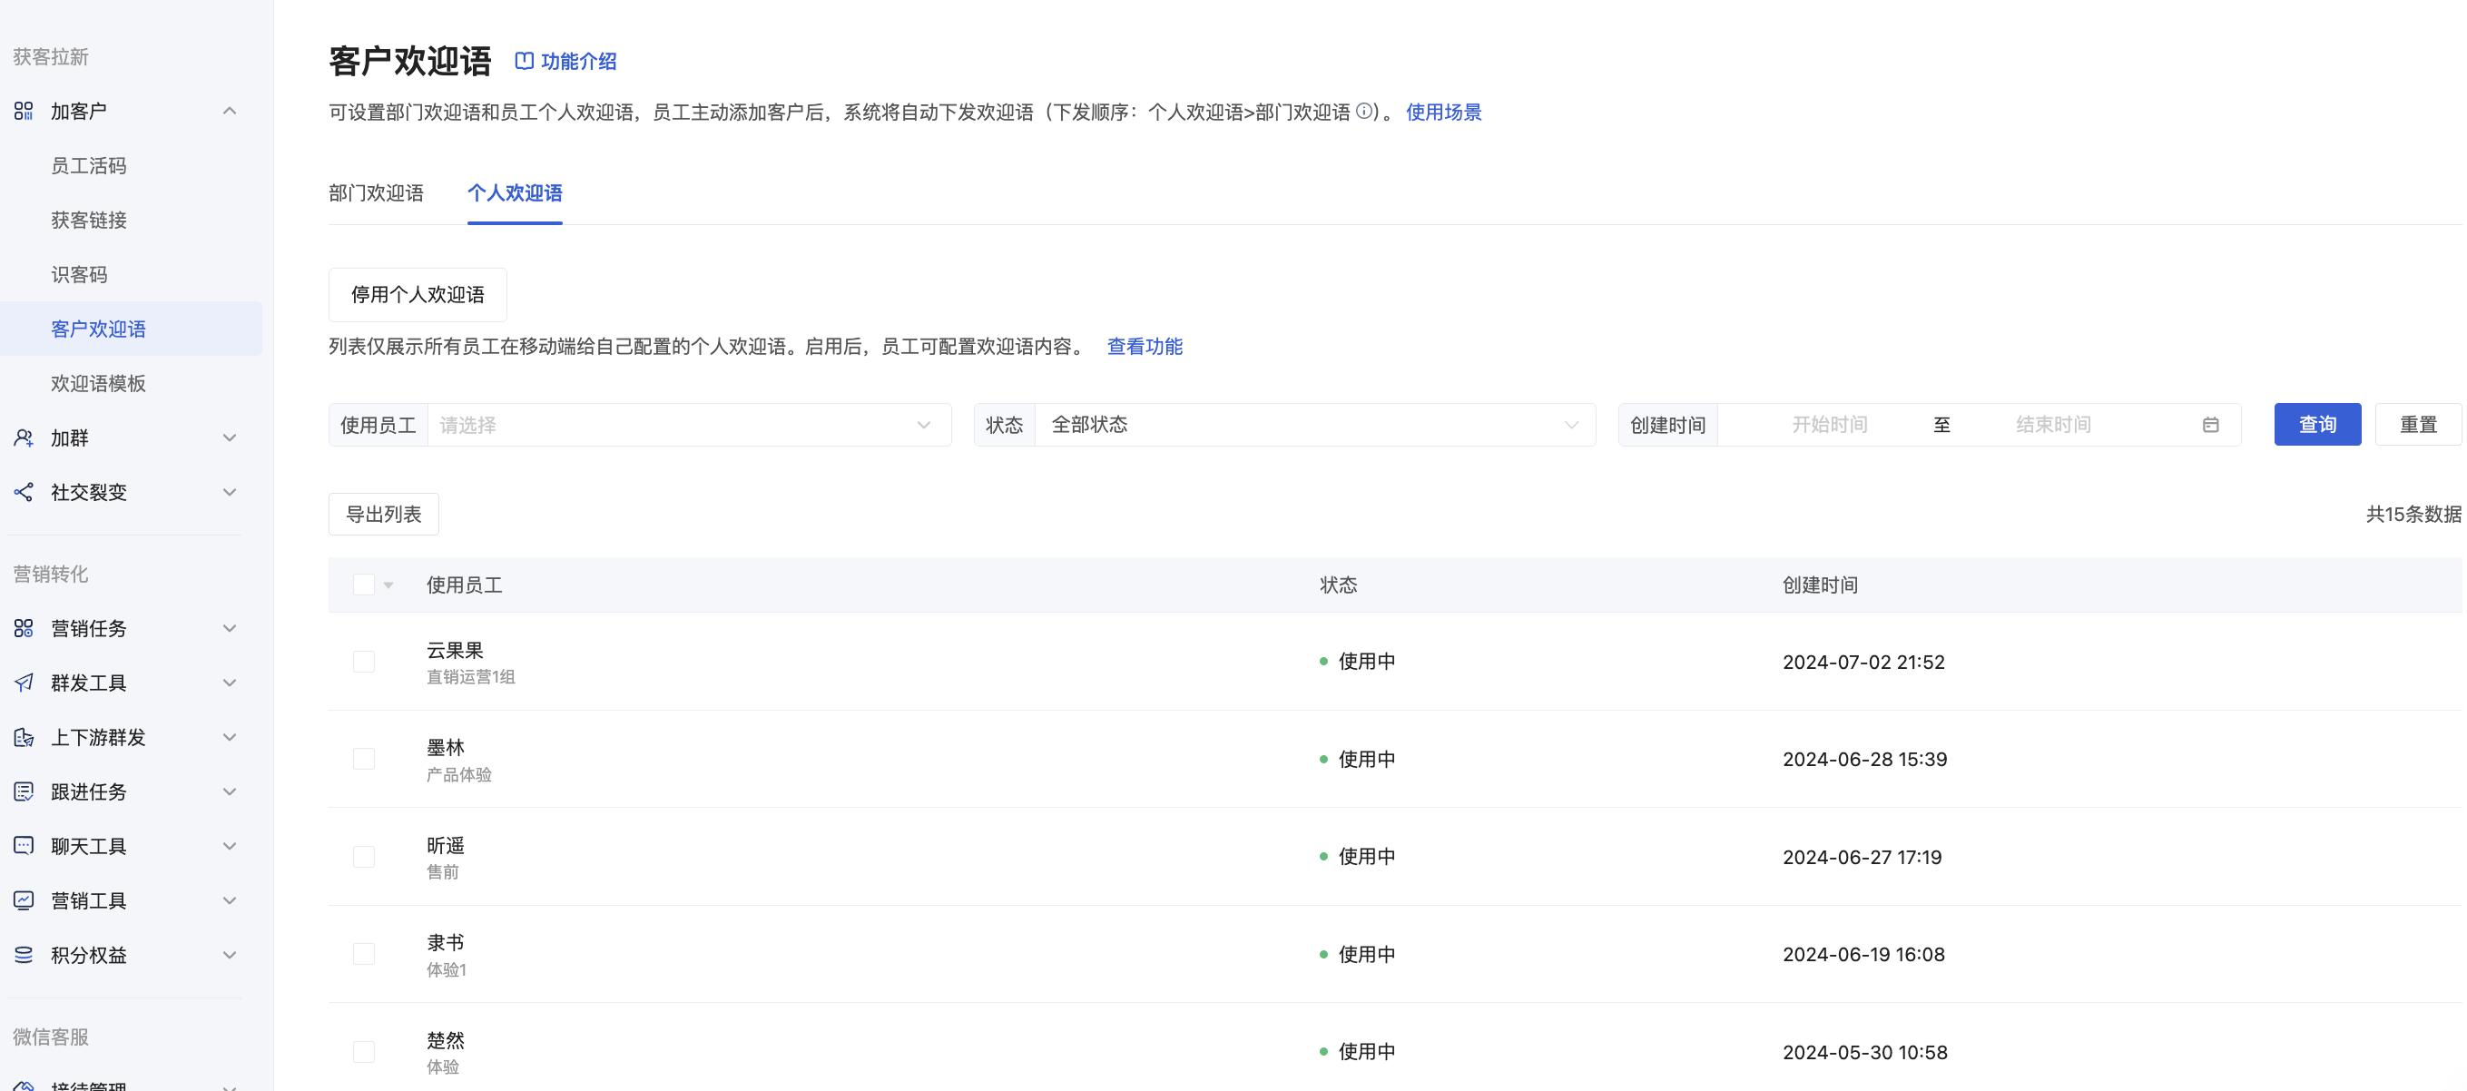Toggle the select-all checkbox in table header
Viewport: 2467px width, 1091px height.
(364, 585)
